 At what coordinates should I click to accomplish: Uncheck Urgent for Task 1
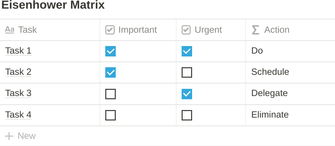[187, 51]
